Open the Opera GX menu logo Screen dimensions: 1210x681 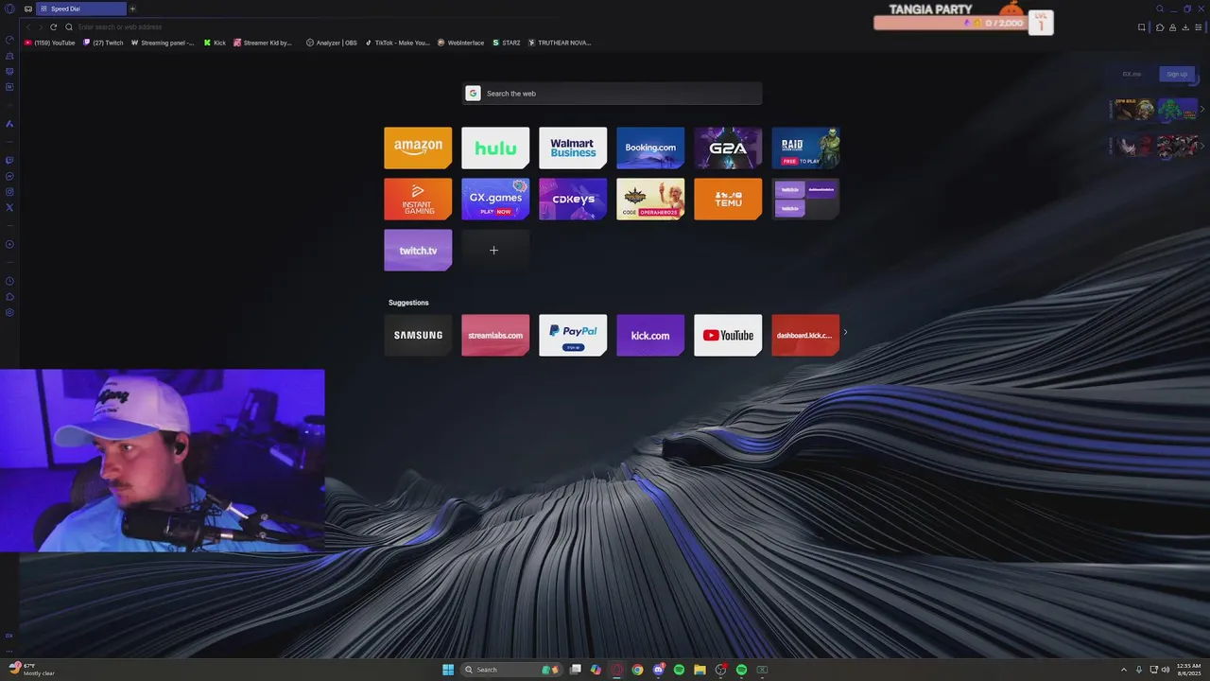pyautogui.click(x=9, y=9)
